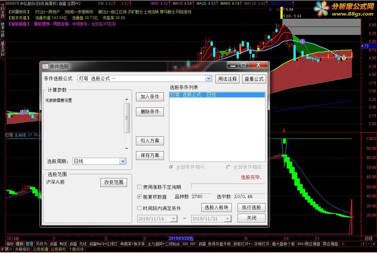Click the money bag icon on chart
Screen dimensions: 377x253
[x=344, y=58]
